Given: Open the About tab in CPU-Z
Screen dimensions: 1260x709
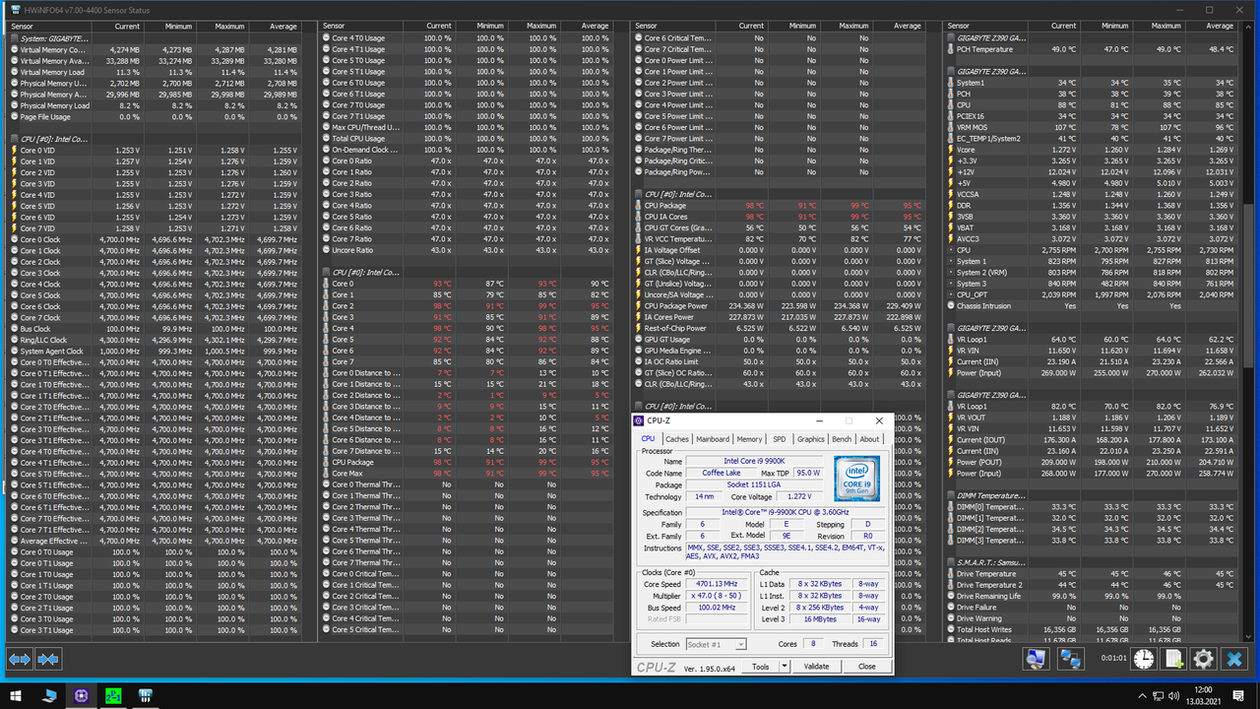Looking at the screenshot, I should [870, 439].
